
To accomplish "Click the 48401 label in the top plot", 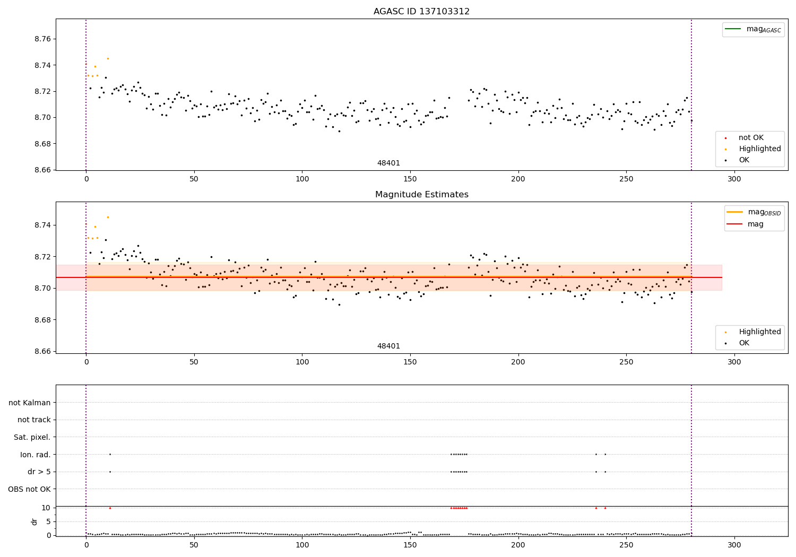I will [x=388, y=163].
